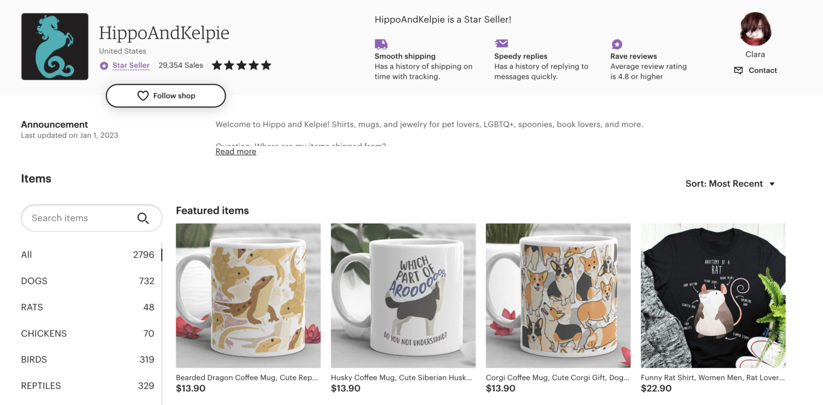The image size is (823, 405).
Task: Click the Rave reviews star icon
Action: click(x=617, y=44)
